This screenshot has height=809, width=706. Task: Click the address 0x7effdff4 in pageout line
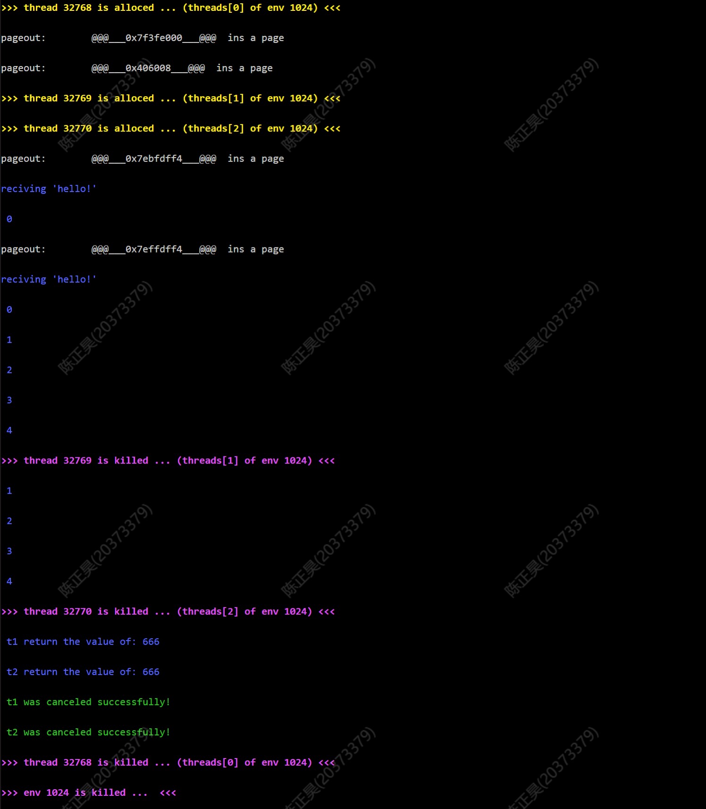point(153,250)
